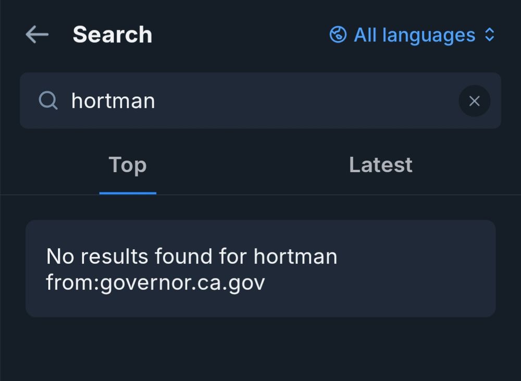Click the circular clear button in the search field
The width and height of the screenshot is (521, 381).
[474, 101]
